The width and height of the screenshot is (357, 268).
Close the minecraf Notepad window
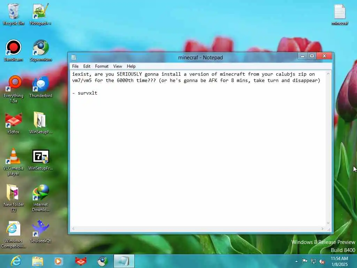324,56
